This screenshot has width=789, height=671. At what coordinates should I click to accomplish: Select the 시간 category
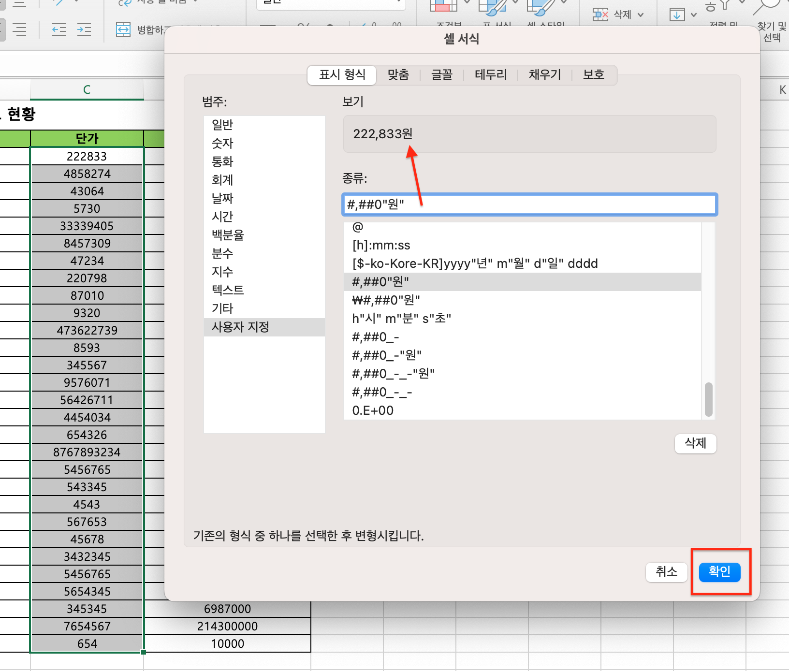[264, 217]
